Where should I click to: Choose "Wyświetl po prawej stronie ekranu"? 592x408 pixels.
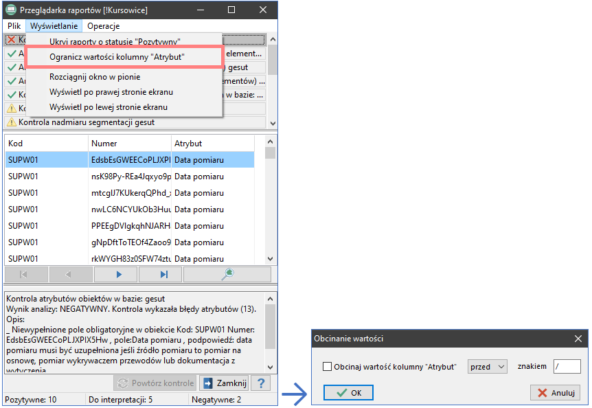click(x=111, y=92)
